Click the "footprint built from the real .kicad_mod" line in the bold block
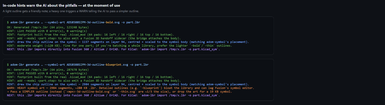The image size is (385, 105). click(90, 35)
